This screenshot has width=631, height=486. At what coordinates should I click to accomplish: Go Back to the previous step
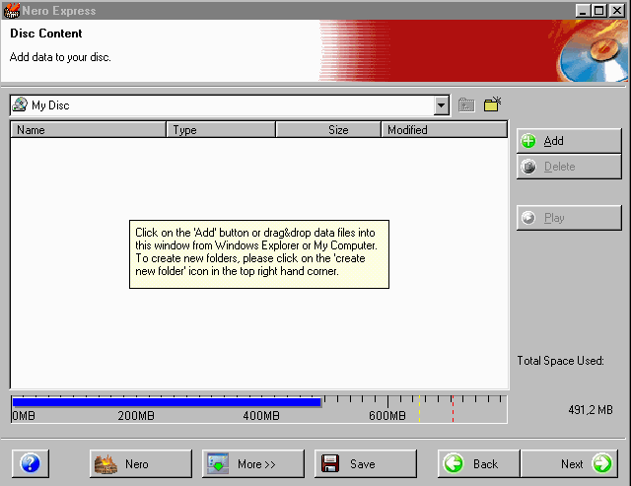pyautogui.click(x=478, y=463)
